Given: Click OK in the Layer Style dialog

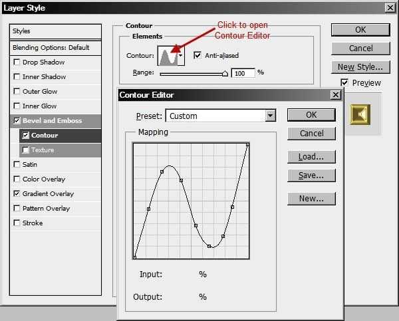Looking at the screenshot, I should tap(360, 30).
